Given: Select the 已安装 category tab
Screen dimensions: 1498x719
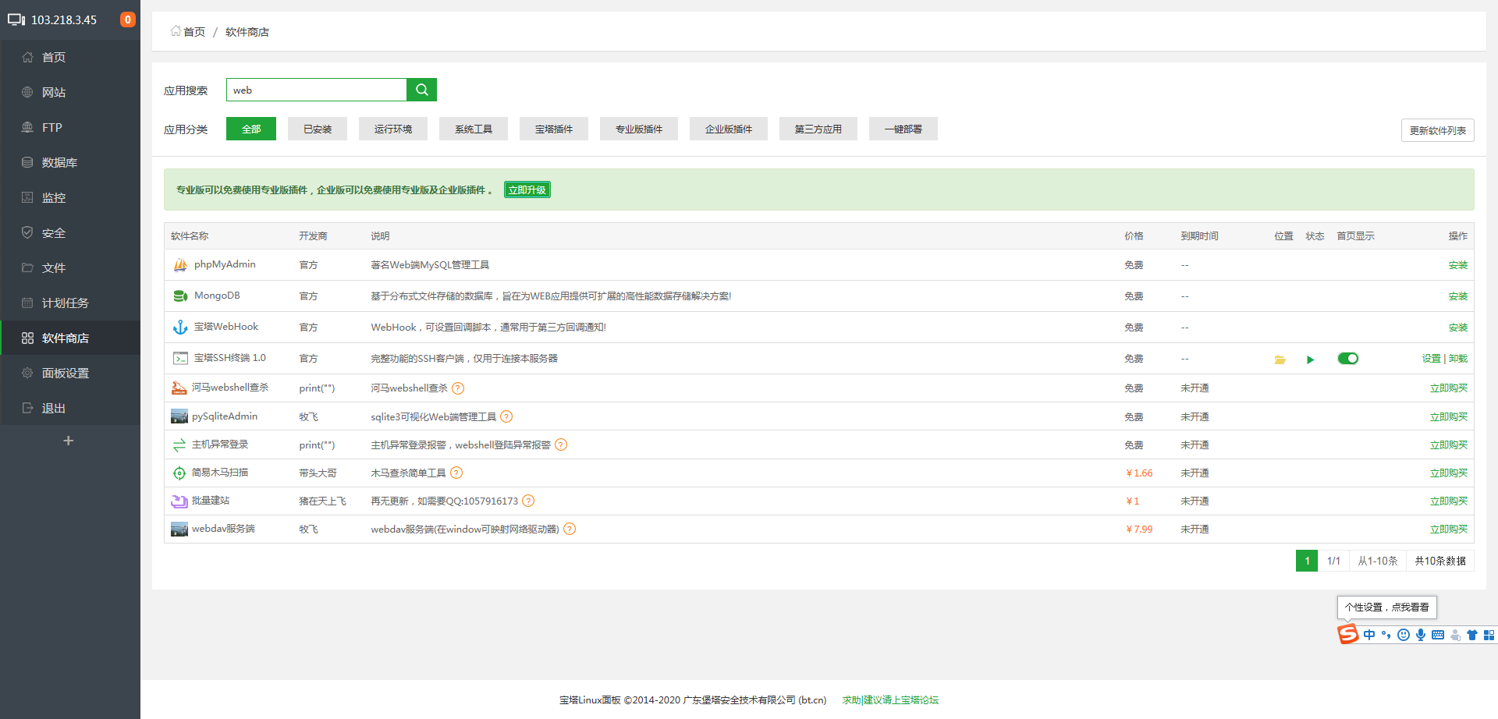Looking at the screenshot, I should click(318, 129).
